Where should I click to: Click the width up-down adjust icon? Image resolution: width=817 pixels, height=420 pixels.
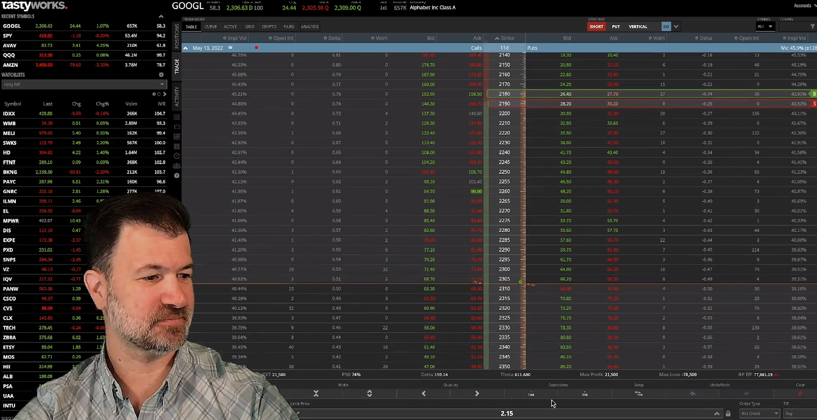pyautogui.click(x=370, y=393)
